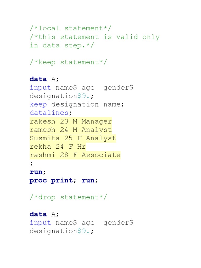This screenshot has width=201, height=268.
Task: Click the "/*keep statement*/" comment
Action: [x=68, y=62]
